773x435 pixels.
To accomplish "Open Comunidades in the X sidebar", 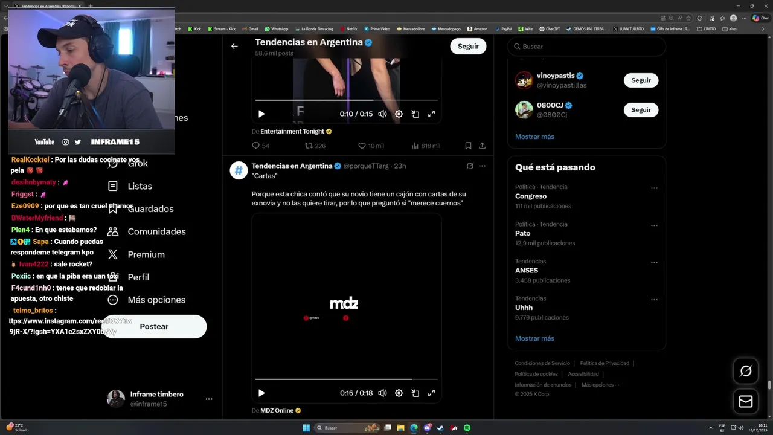I will coord(147,231).
